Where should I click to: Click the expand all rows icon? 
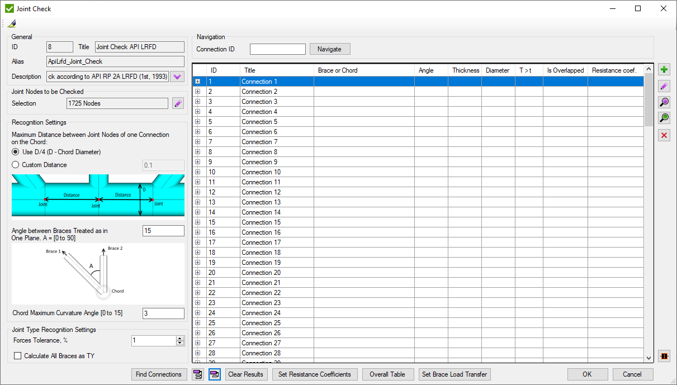(197, 374)
